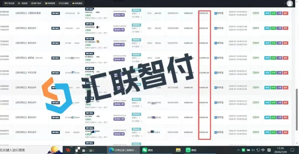Click order code D67C050BD

(173, 88)
